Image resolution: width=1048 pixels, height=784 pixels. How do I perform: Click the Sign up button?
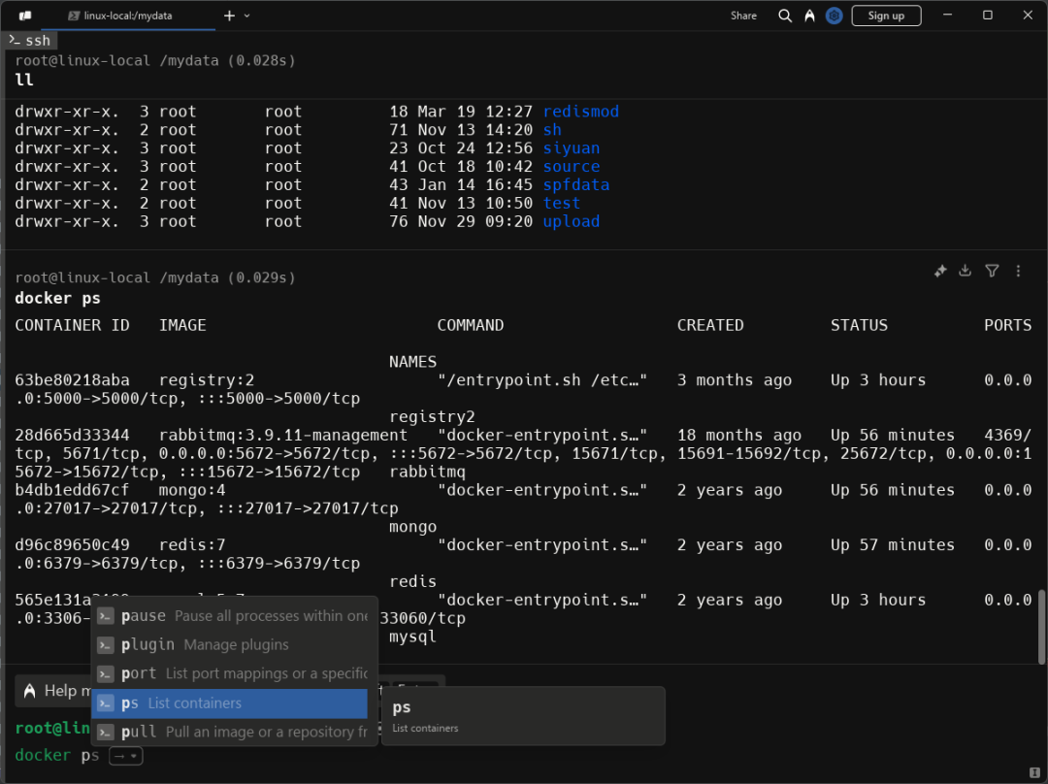(x=886, y=16)
